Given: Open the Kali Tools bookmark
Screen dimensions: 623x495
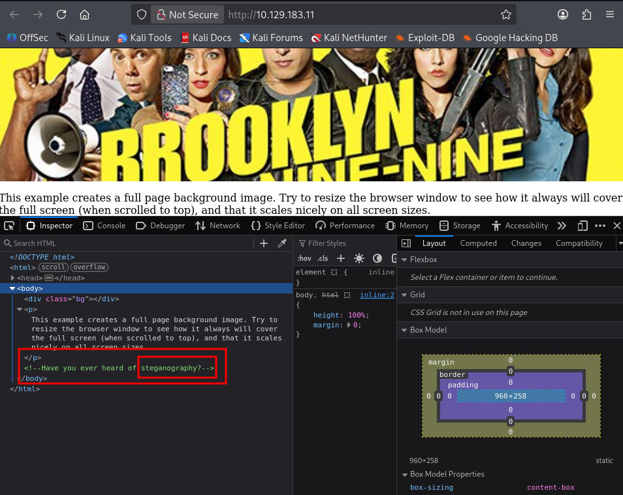Looking at the screenshot, I should (x=144, y=38).
